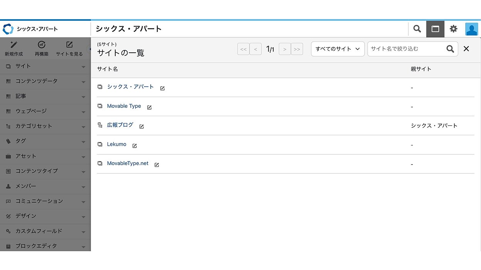Go to next page with > button
The height and width of the screenshot is (270, 481).
(x=285, y=49)
